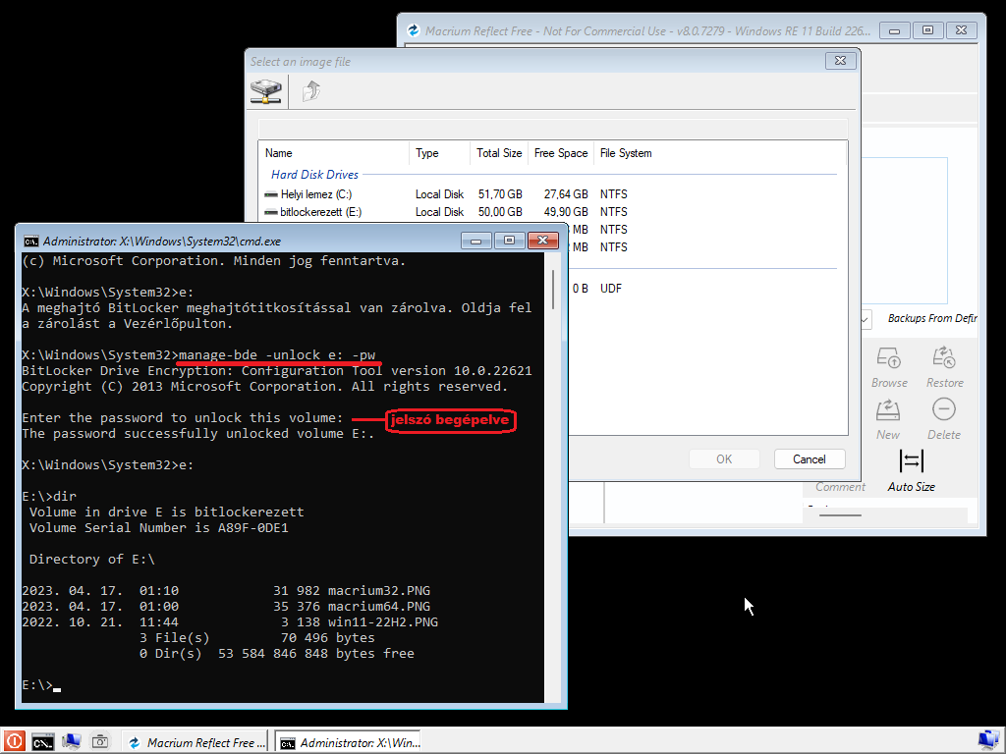Viewport: 1006px width, 754px height.
Task: Close the Select an image file dialog
Action: 841,61
